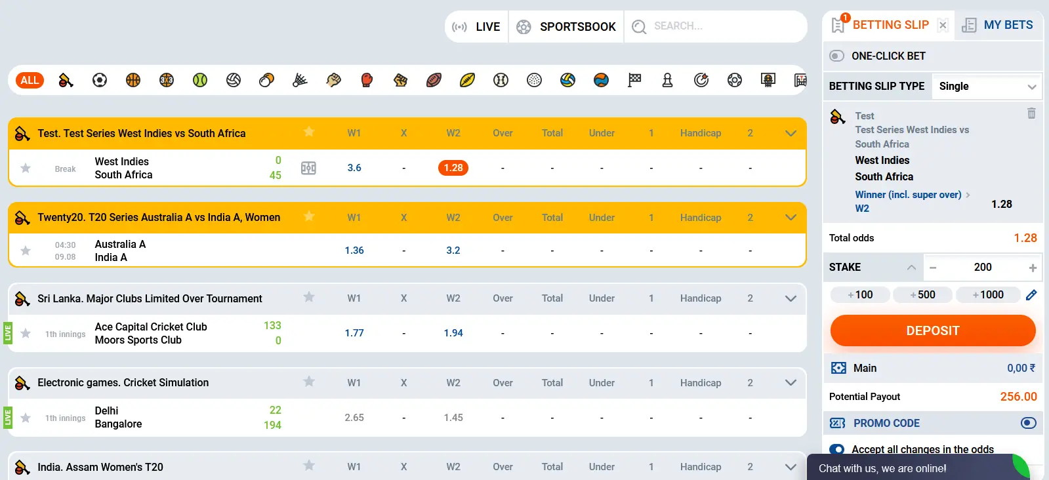Toggle Accept all changes in odds
Image resolution: width=1049 pixels, height=480 pixels.
[836, 450]
